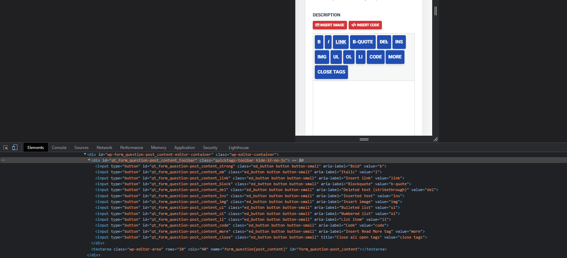The image size is (567, 258).
Task: Insert a link using LINK quicktag
Action: 341,42
